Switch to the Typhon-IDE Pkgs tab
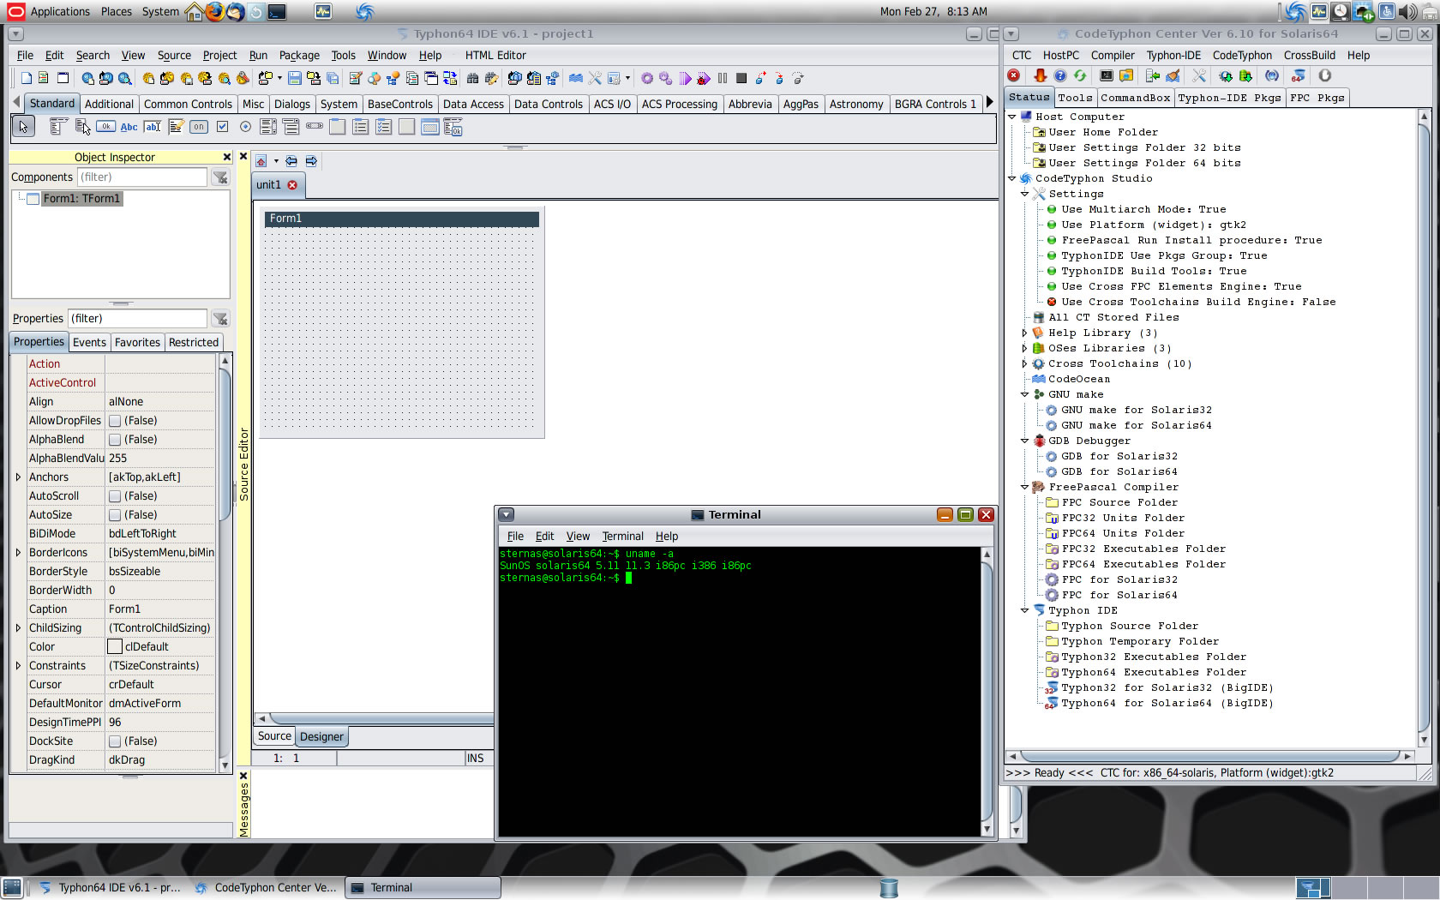The image size is (1440, 900). 1229,98
